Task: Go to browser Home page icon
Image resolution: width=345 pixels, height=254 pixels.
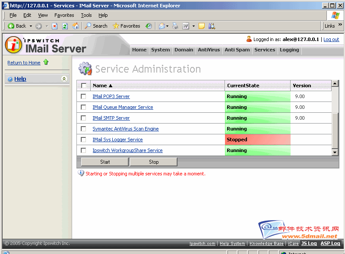Action: coord(76,26)
